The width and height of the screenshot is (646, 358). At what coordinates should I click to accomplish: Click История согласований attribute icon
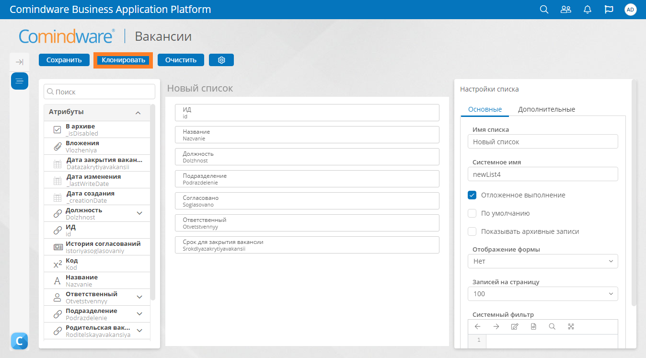pos(57,247)
